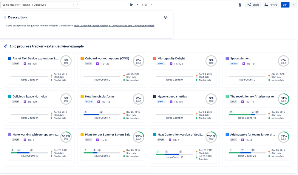Start the dashboard slideshow play button
This screenshot has height=175, width=298.
pyautogui.click(x=131, y=5)
